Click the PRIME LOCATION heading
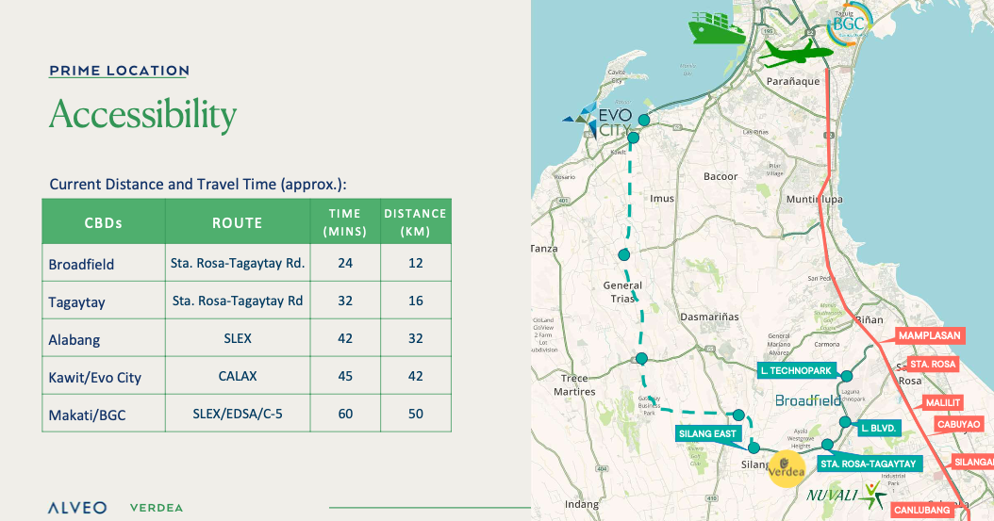The height and width of the screenshot is (521, 994). coord(119,71)
